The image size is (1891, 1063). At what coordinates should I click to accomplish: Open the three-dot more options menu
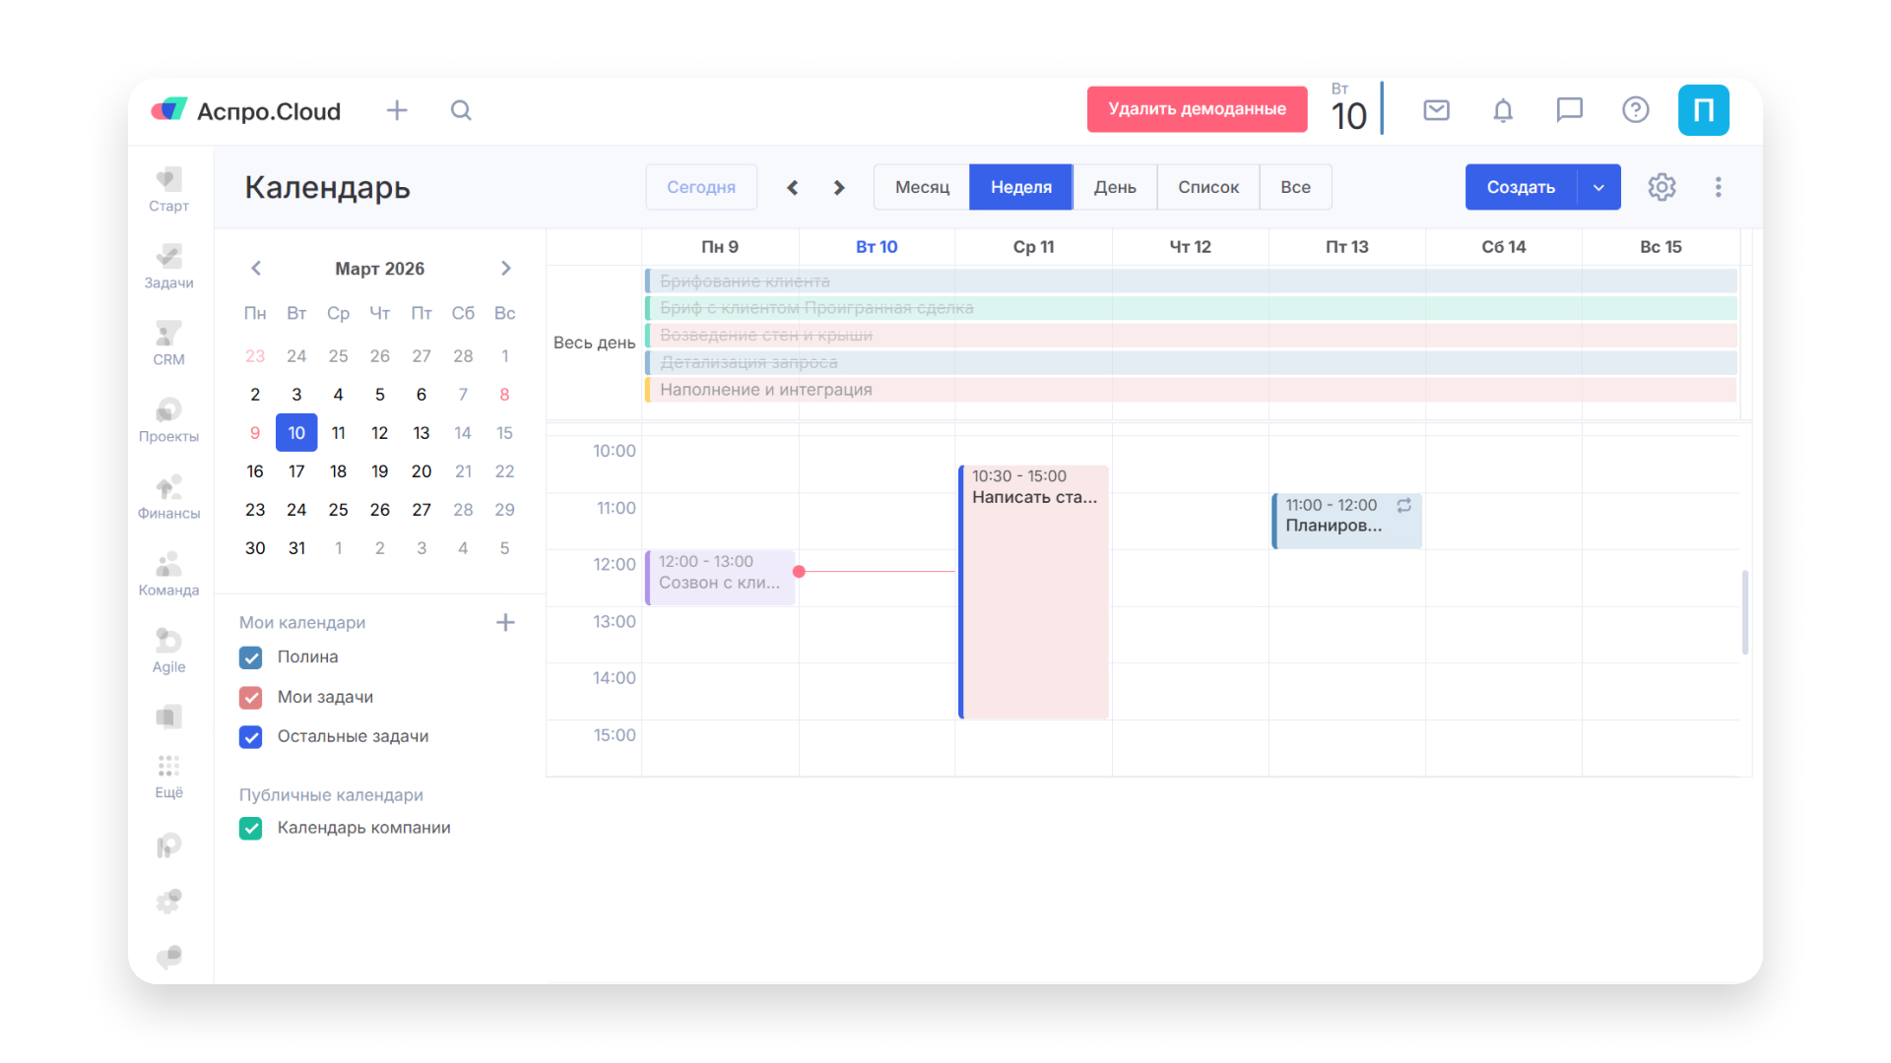(1718, 187)
